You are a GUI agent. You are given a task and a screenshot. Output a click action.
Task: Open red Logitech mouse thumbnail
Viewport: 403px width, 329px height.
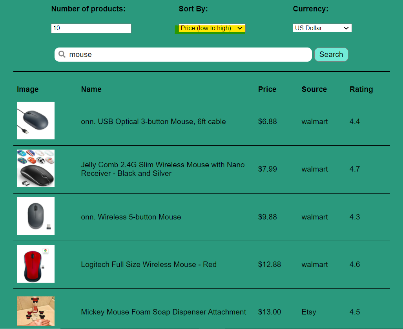pos(36,264)
